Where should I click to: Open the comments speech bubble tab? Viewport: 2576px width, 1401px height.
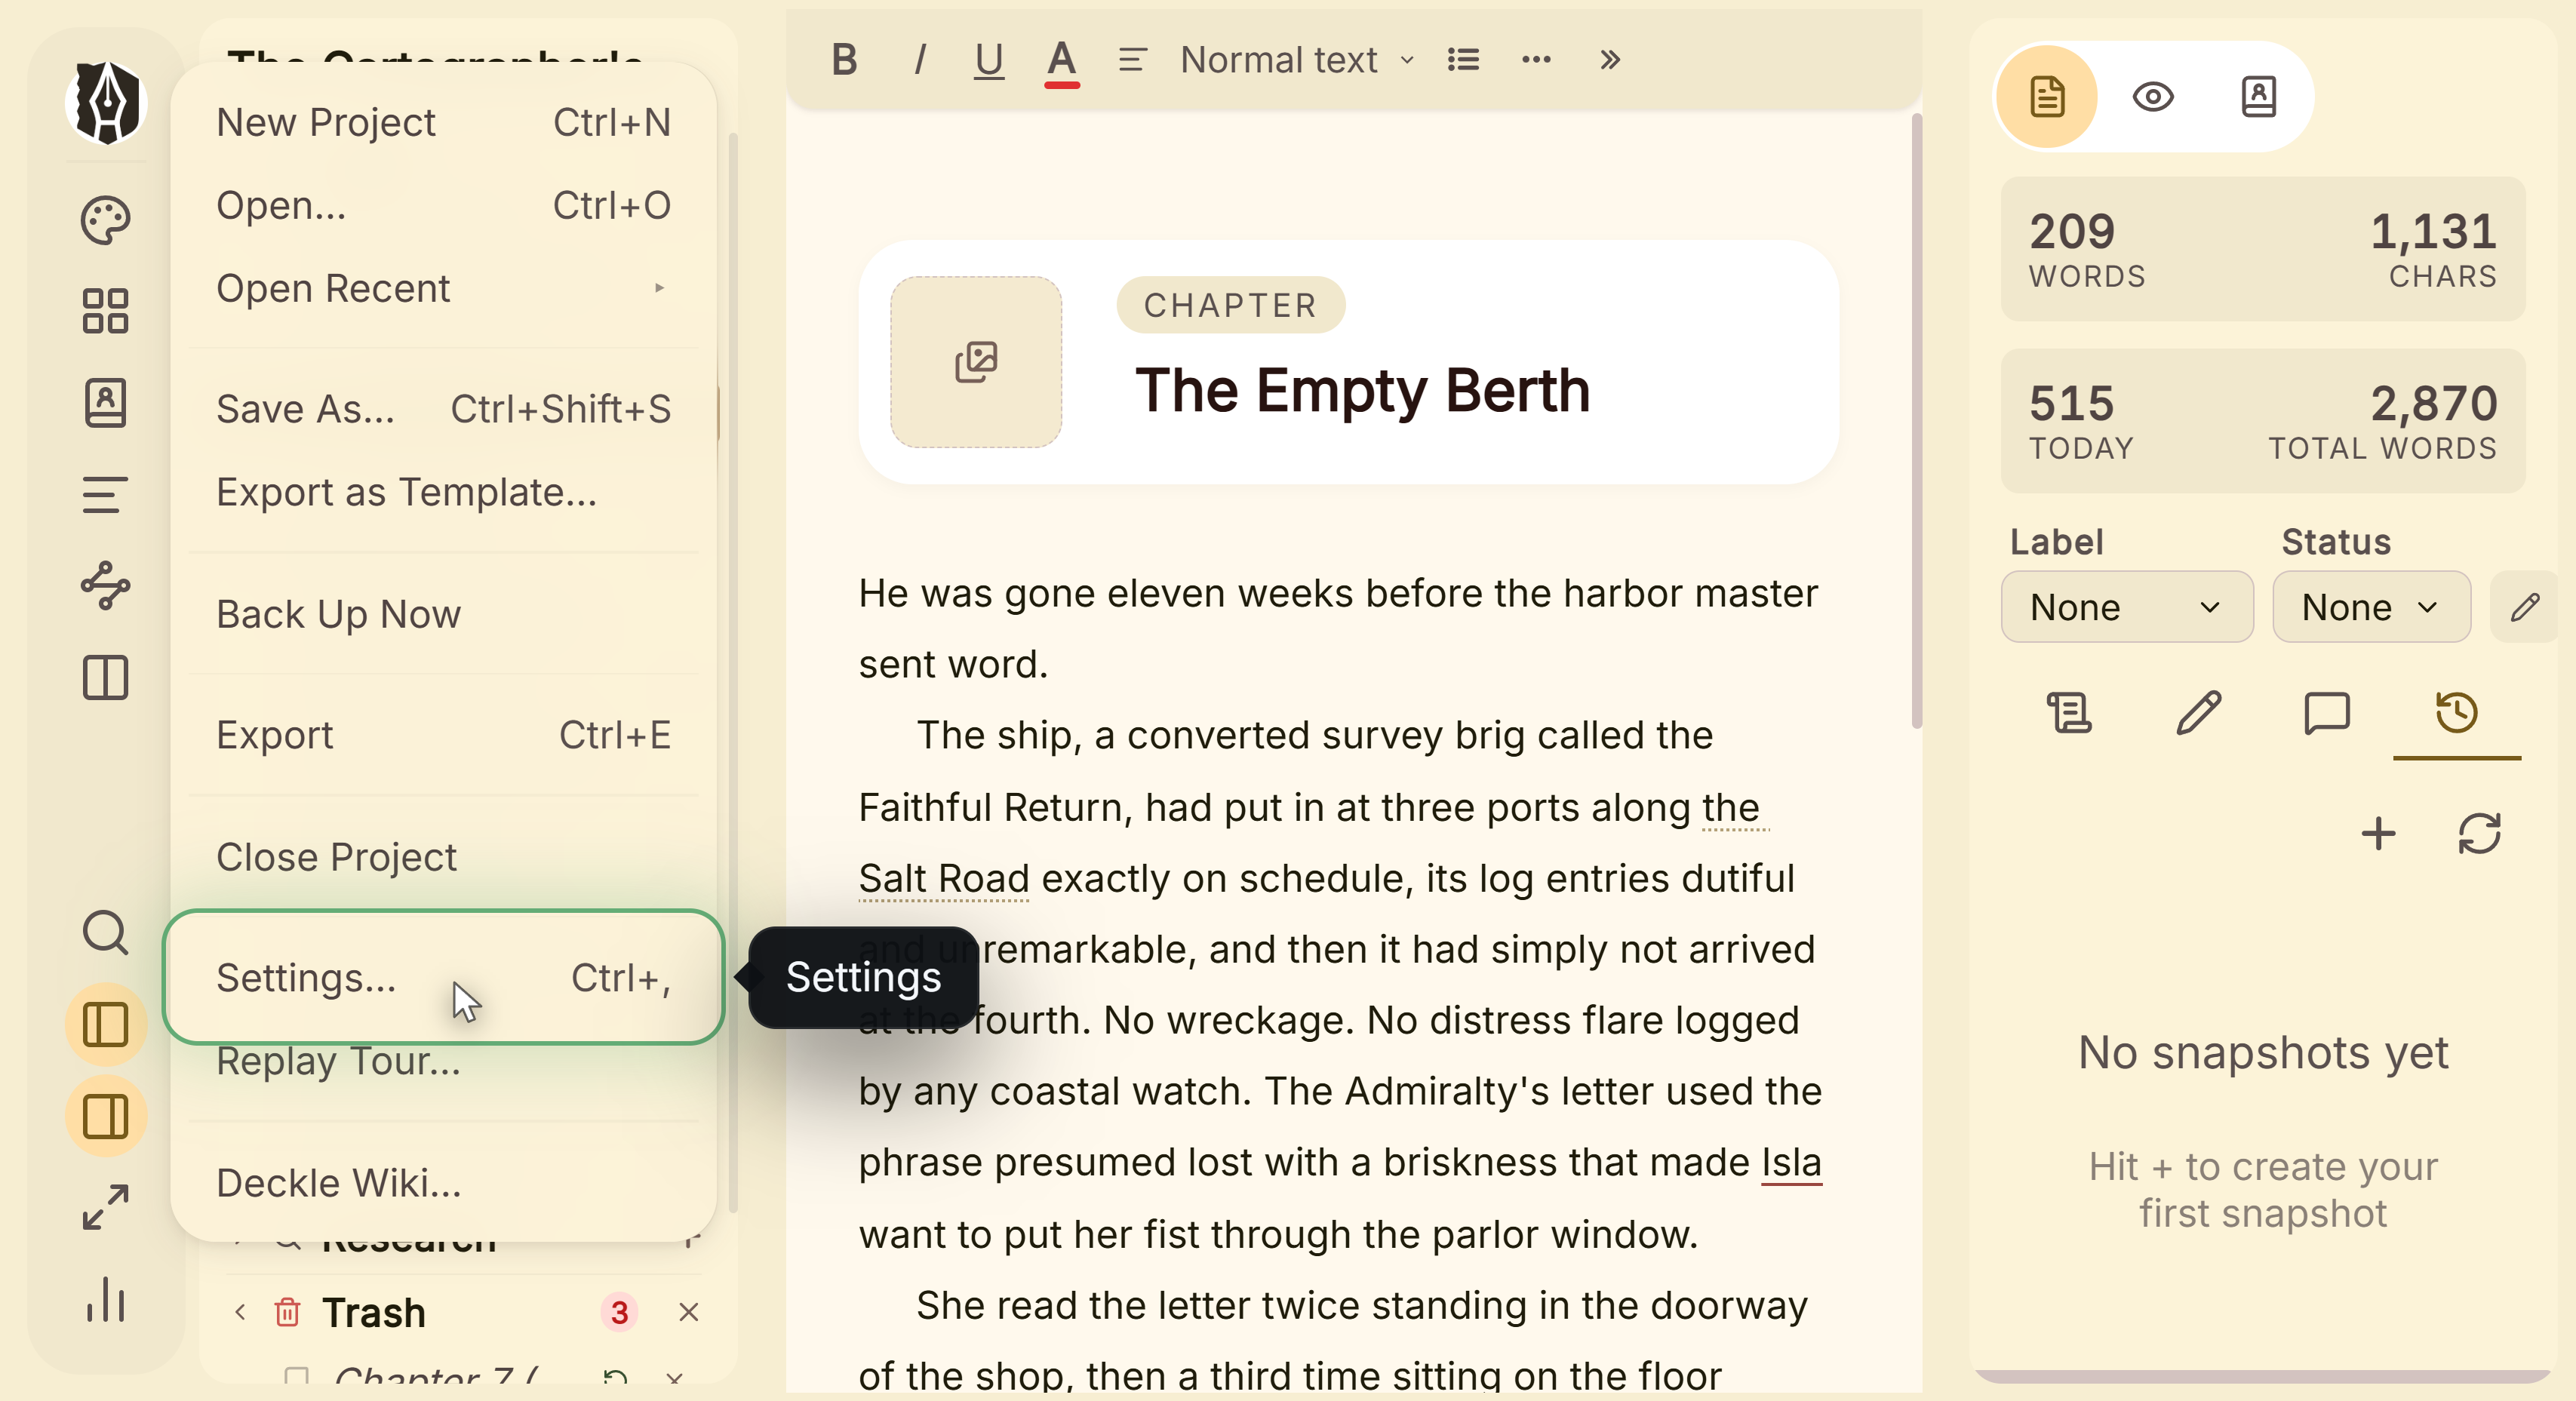[2327, 714]
